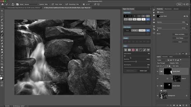Switch to Channels tab

tap(165, 57)
